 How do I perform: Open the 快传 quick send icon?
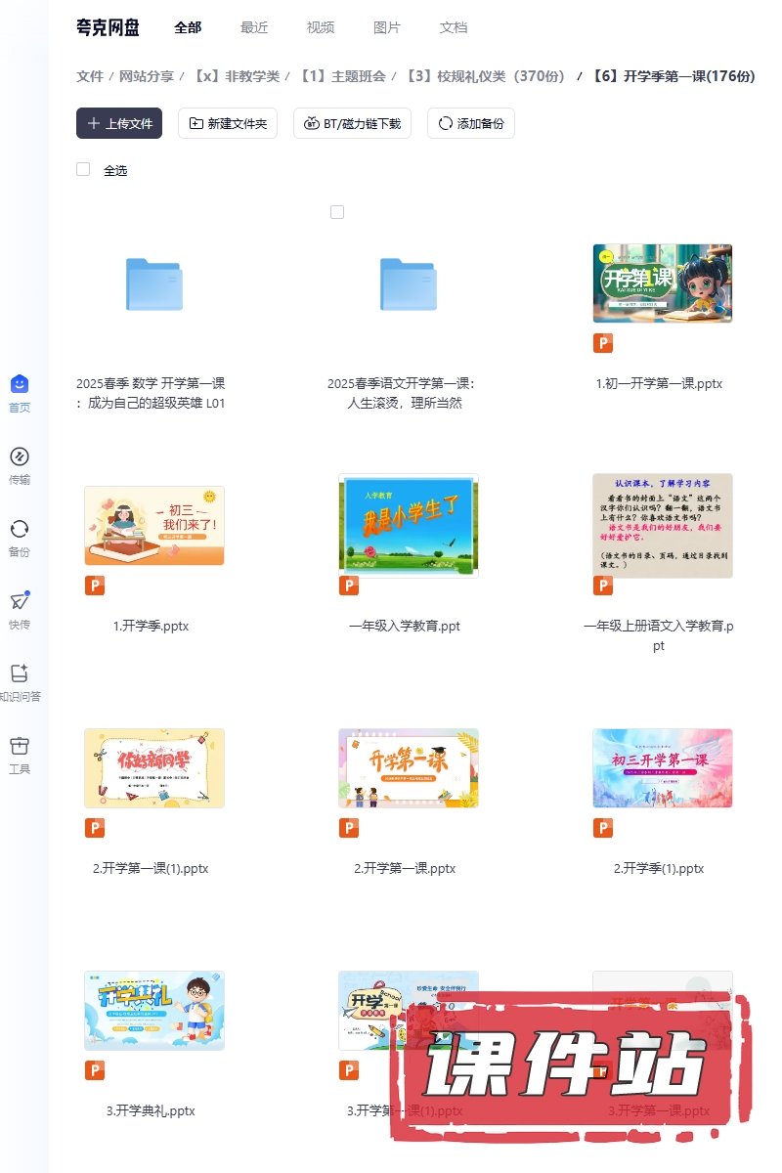click(20, 601)
